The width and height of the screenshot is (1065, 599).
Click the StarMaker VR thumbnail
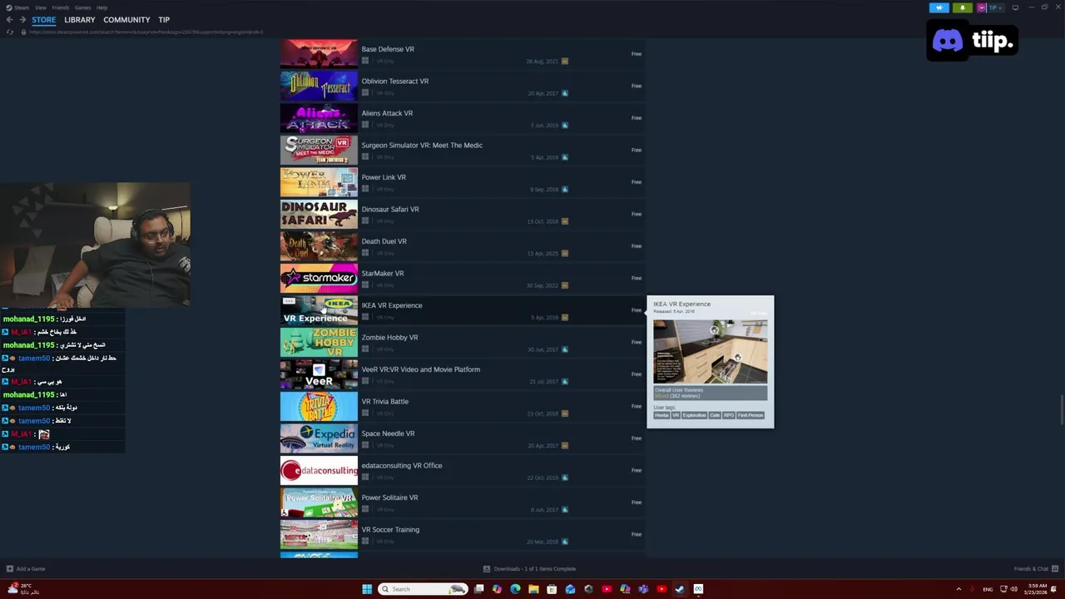(x=319, y=279)
